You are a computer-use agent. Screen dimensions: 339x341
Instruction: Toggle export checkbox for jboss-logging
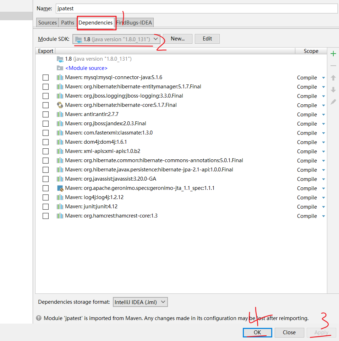pyautogui.click(x=45, y=96)
